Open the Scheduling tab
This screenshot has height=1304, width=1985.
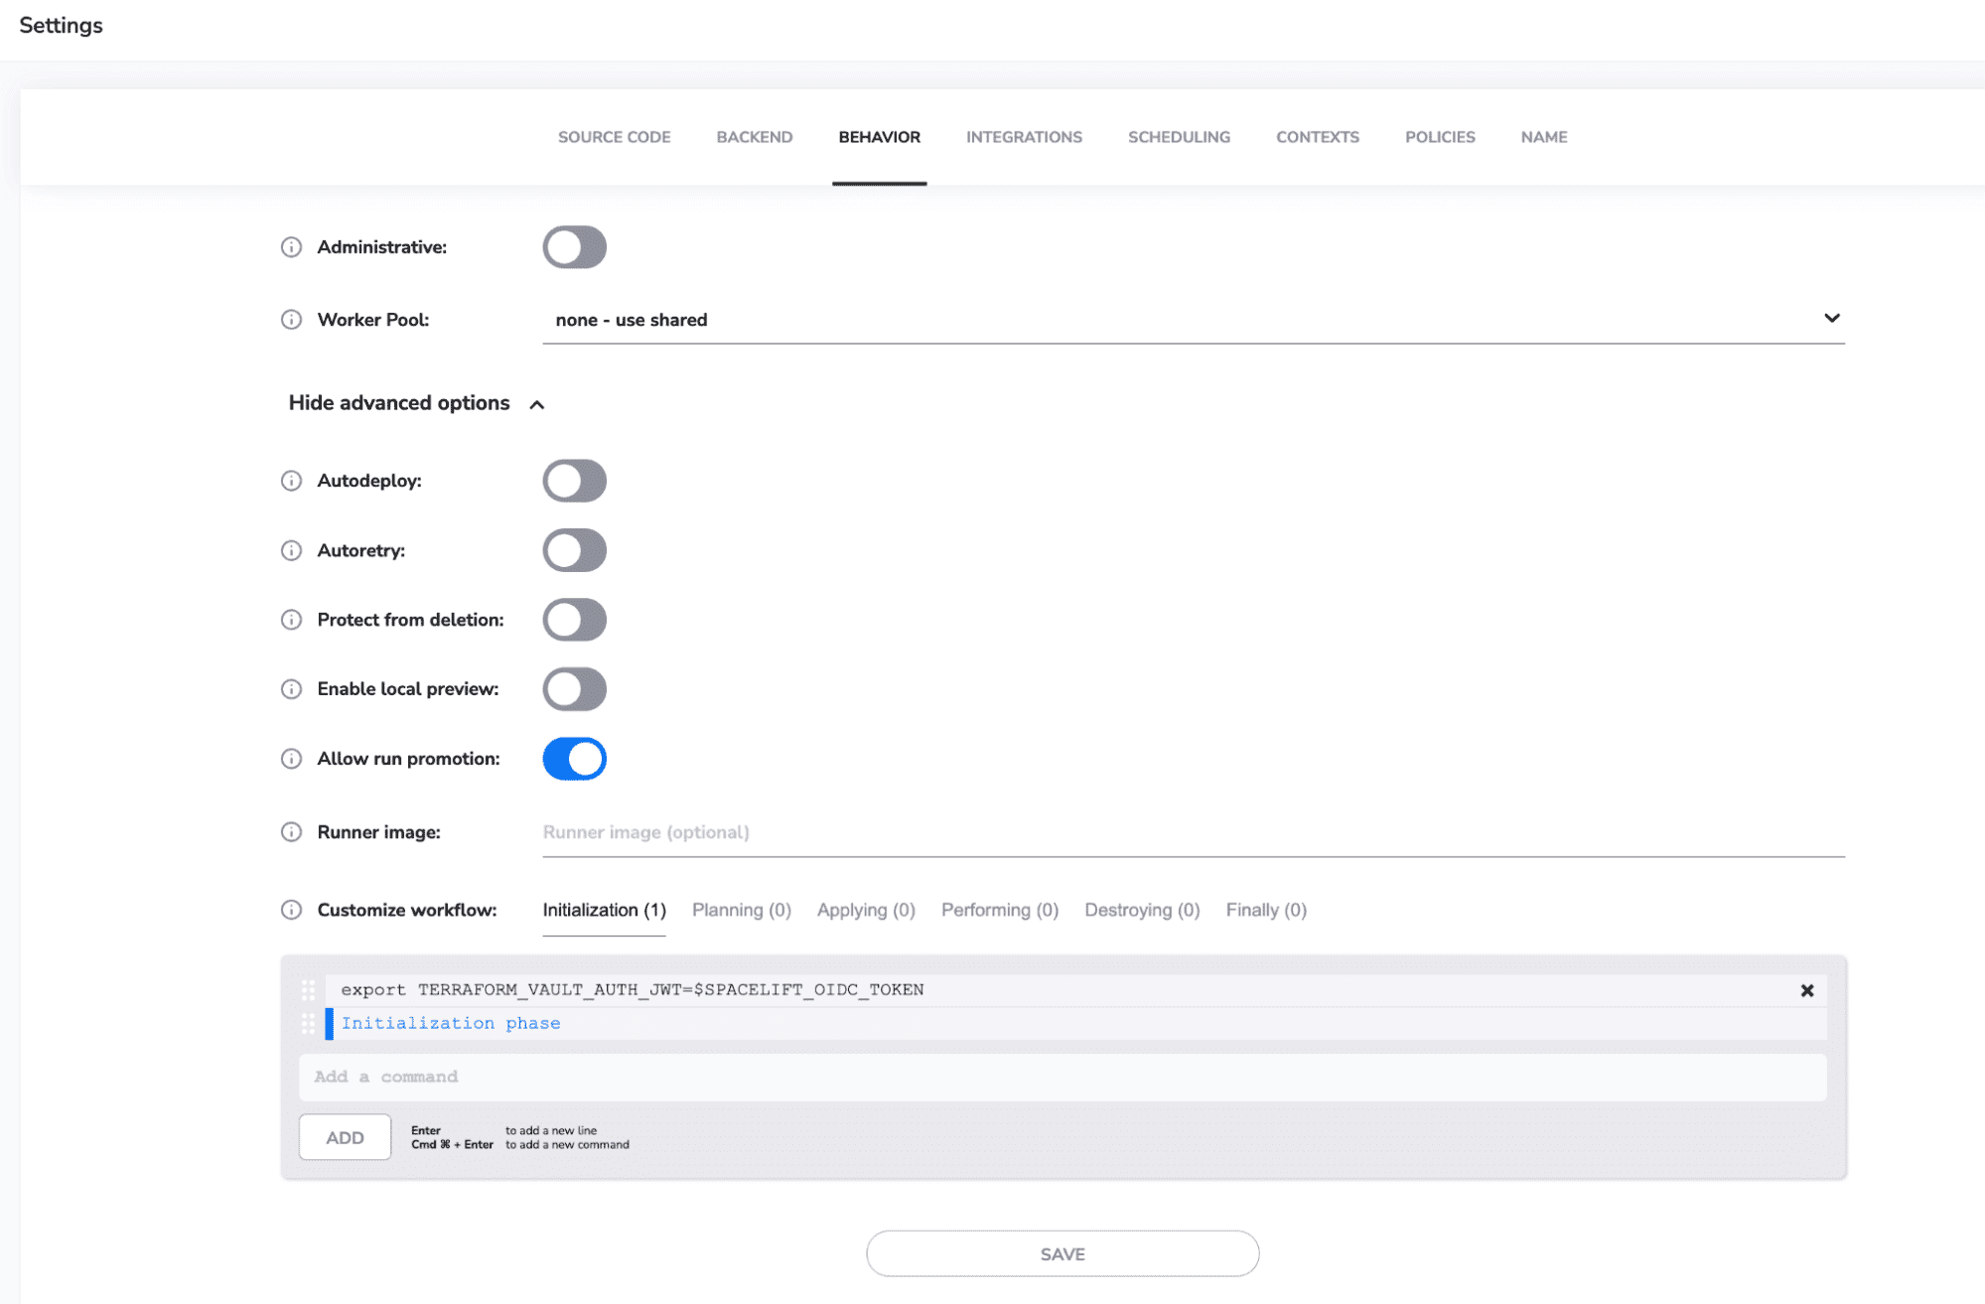pyautogui.click(x=1179, y=137)
